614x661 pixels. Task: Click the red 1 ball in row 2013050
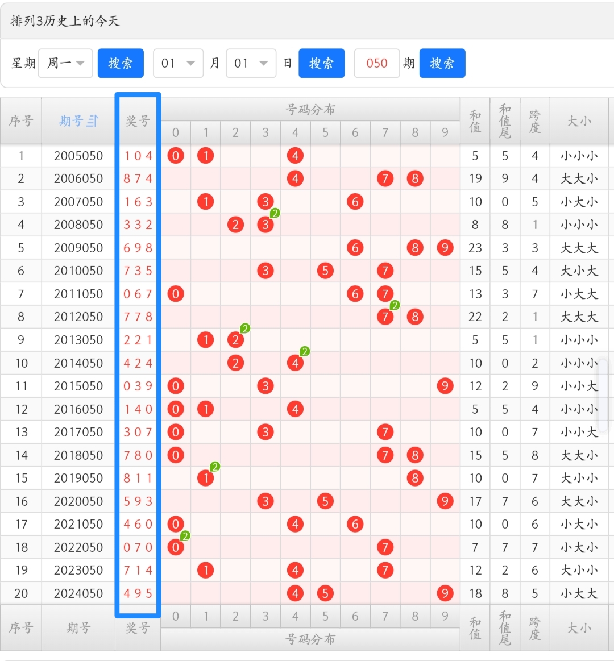click(x=205, y=340)
